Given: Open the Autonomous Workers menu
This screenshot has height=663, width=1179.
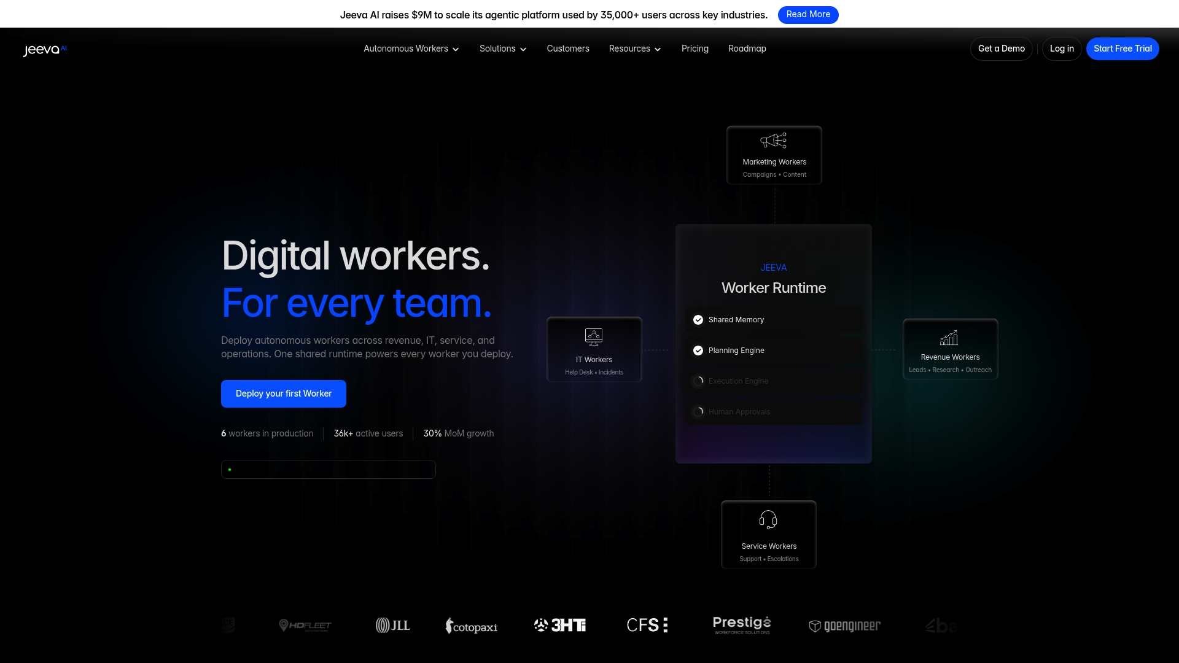Looking at the screenshot, I should [411, 48].
